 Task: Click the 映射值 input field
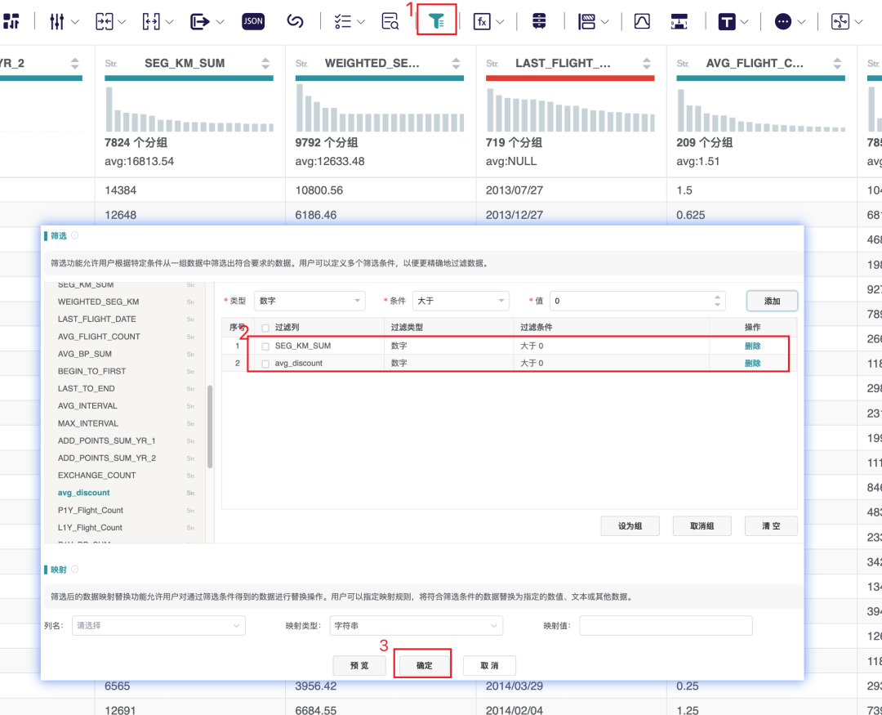[666, 625]
